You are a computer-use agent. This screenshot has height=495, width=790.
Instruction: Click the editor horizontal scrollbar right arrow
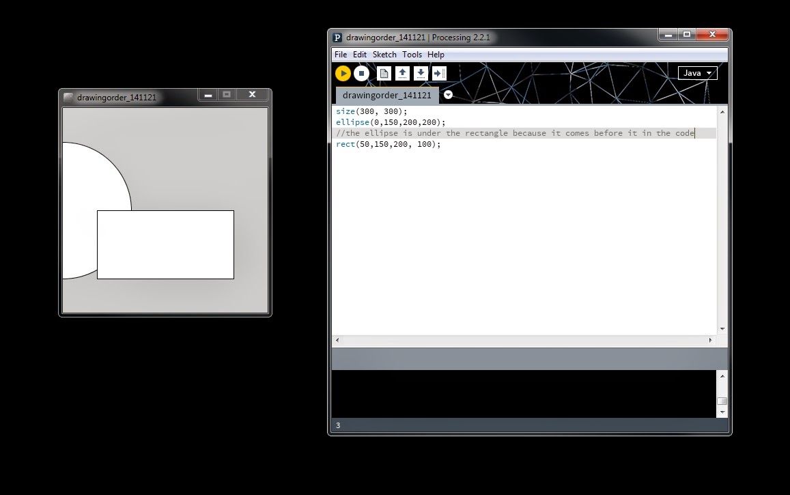(x=710, y=341)
